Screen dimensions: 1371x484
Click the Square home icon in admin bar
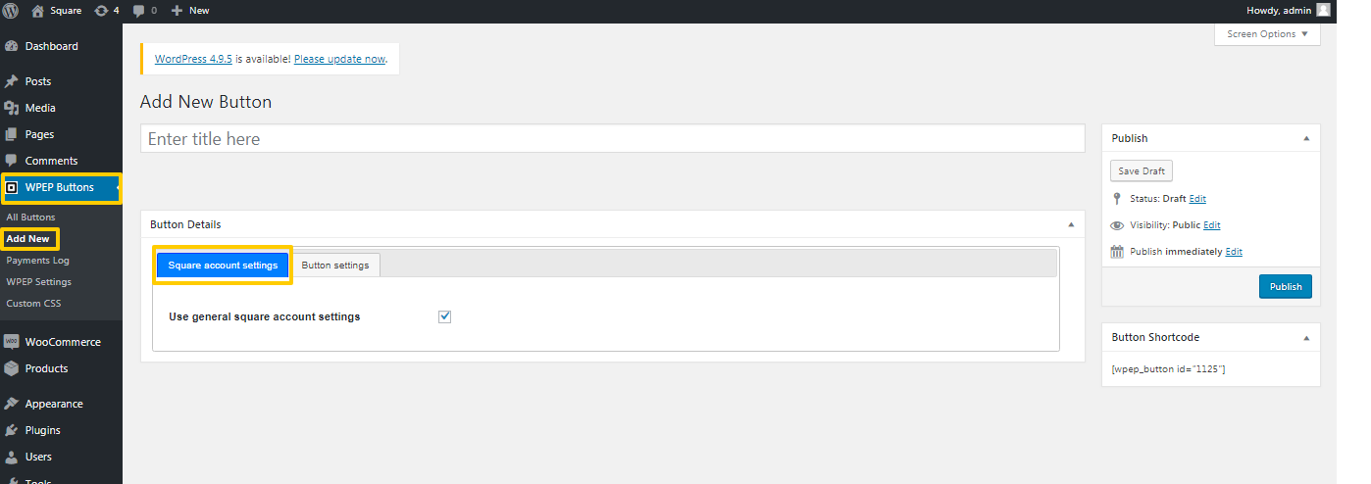point(38,10)
